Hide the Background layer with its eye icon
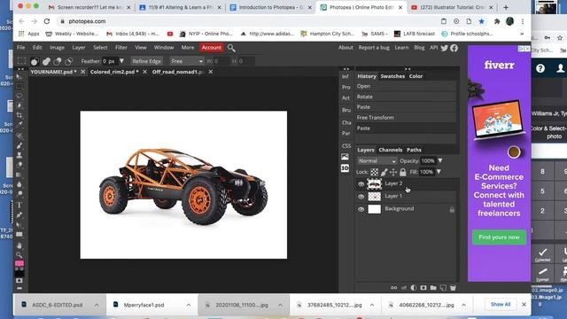567x319 pixels. click(361, 209)
